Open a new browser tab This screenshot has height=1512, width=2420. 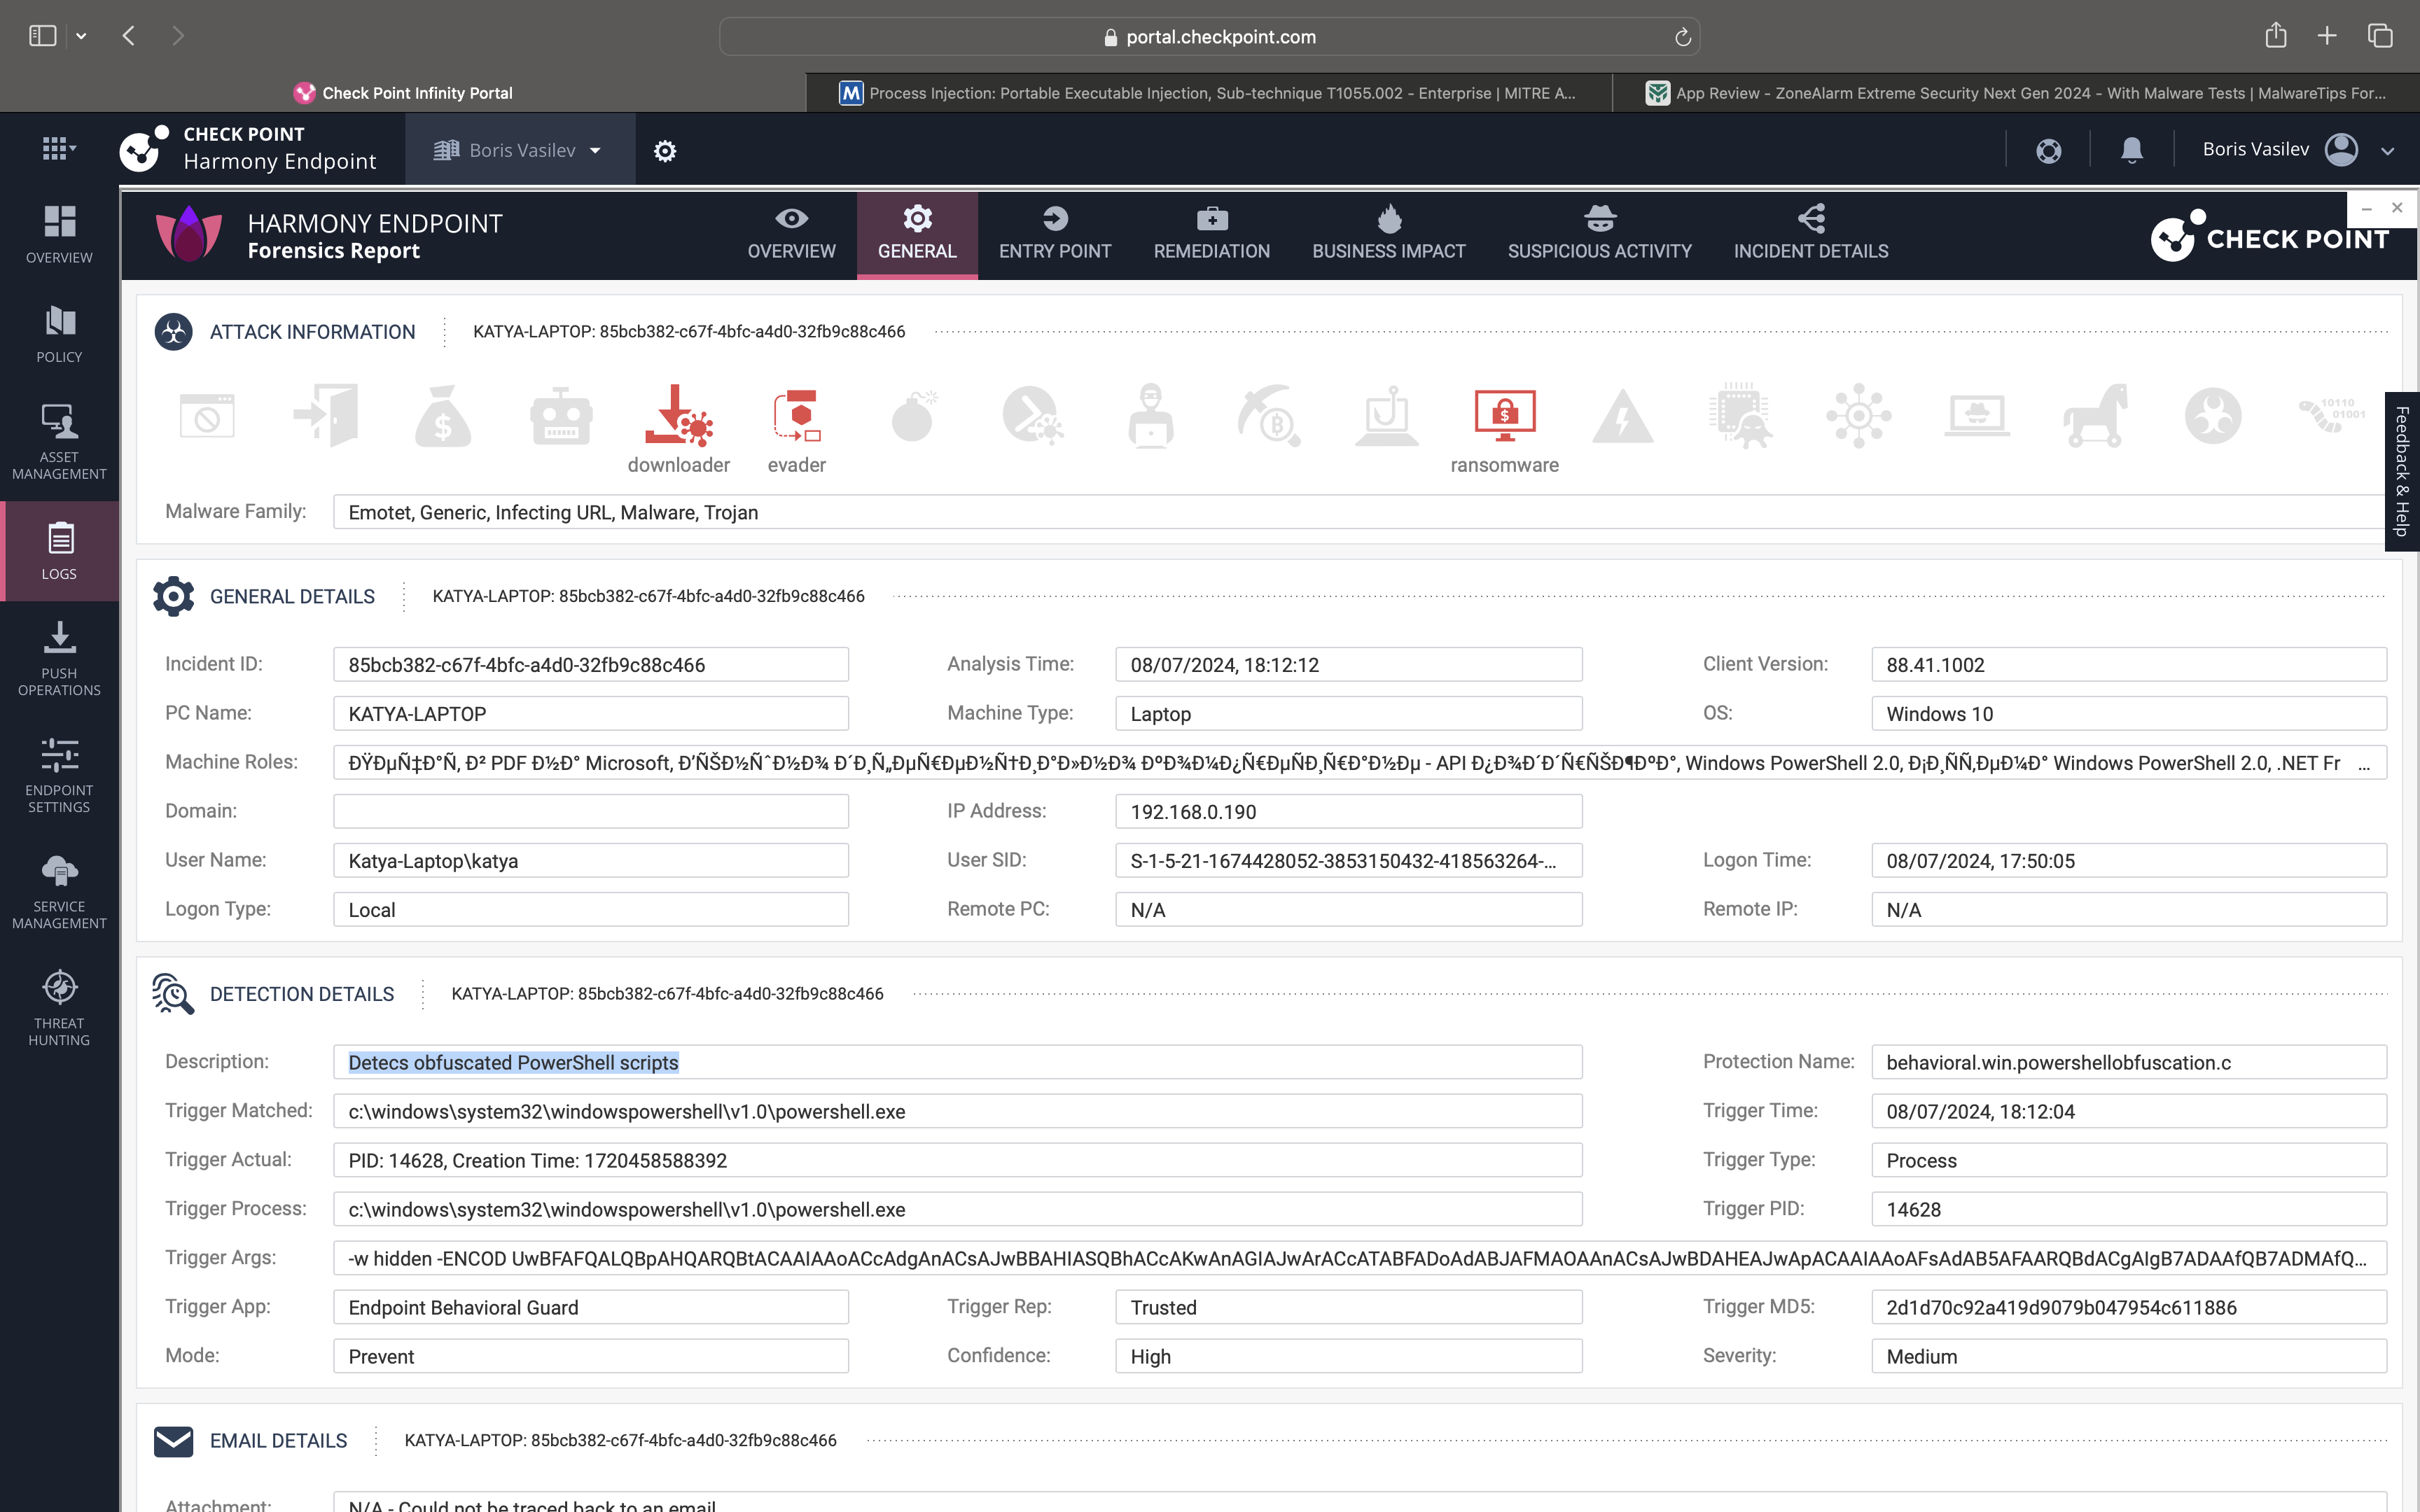(2327, 36)
